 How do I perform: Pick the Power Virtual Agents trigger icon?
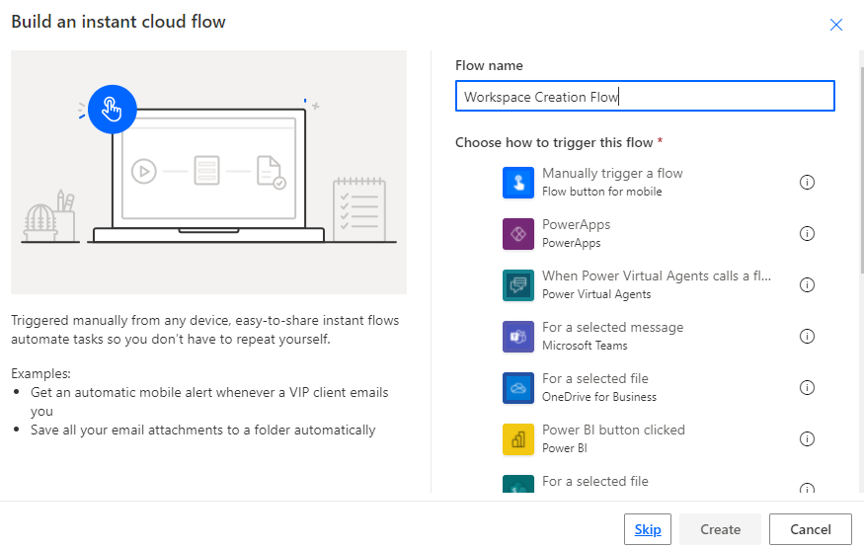(x=518, y=285)
